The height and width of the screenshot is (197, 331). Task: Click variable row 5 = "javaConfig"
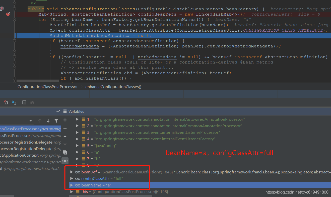(200, 146)
